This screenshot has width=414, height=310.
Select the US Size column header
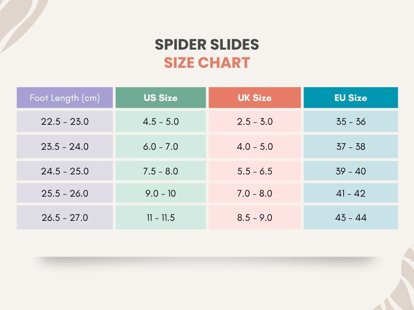(x=161, y=98)
